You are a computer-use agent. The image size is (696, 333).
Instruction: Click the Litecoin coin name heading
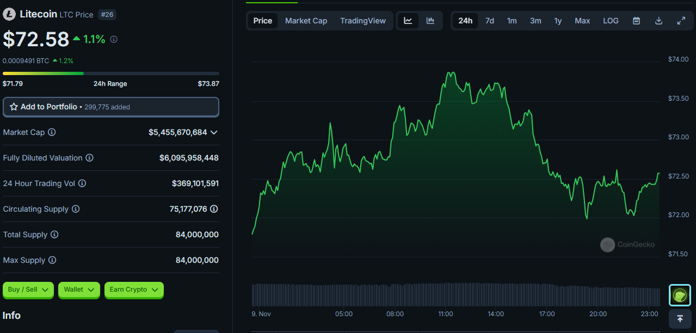point(38,14)
